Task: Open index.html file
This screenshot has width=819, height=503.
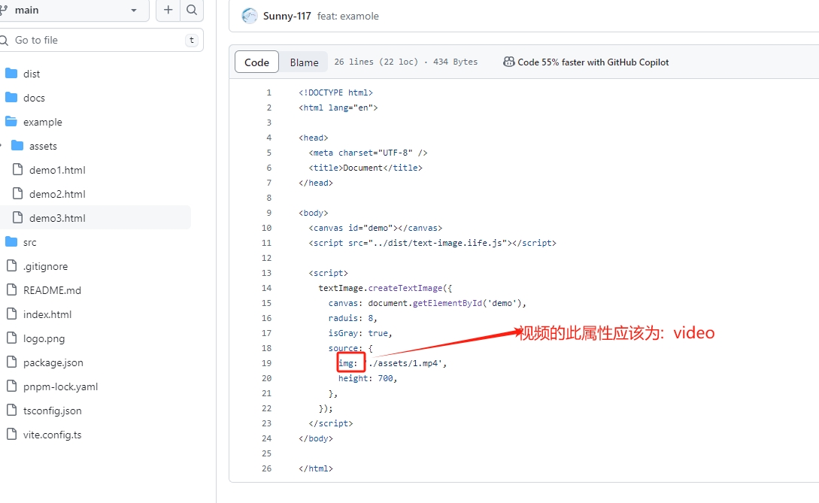Action: tap(47, 314)
